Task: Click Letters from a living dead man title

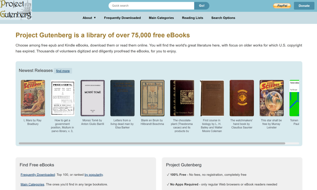Action: (122, 124)
